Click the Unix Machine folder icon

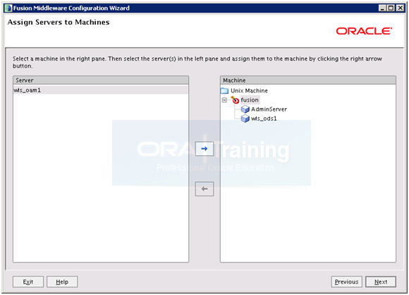(224, 91)
